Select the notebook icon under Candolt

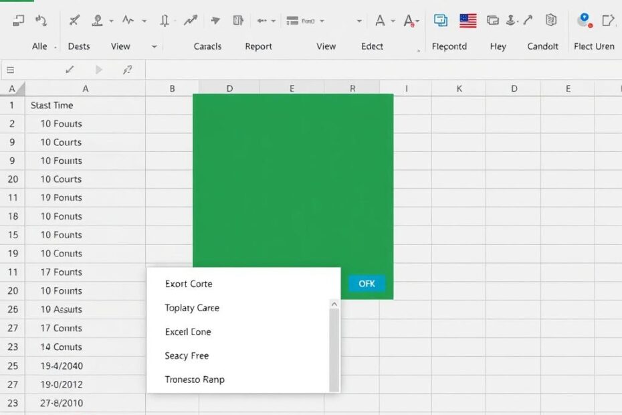(550, 21)
